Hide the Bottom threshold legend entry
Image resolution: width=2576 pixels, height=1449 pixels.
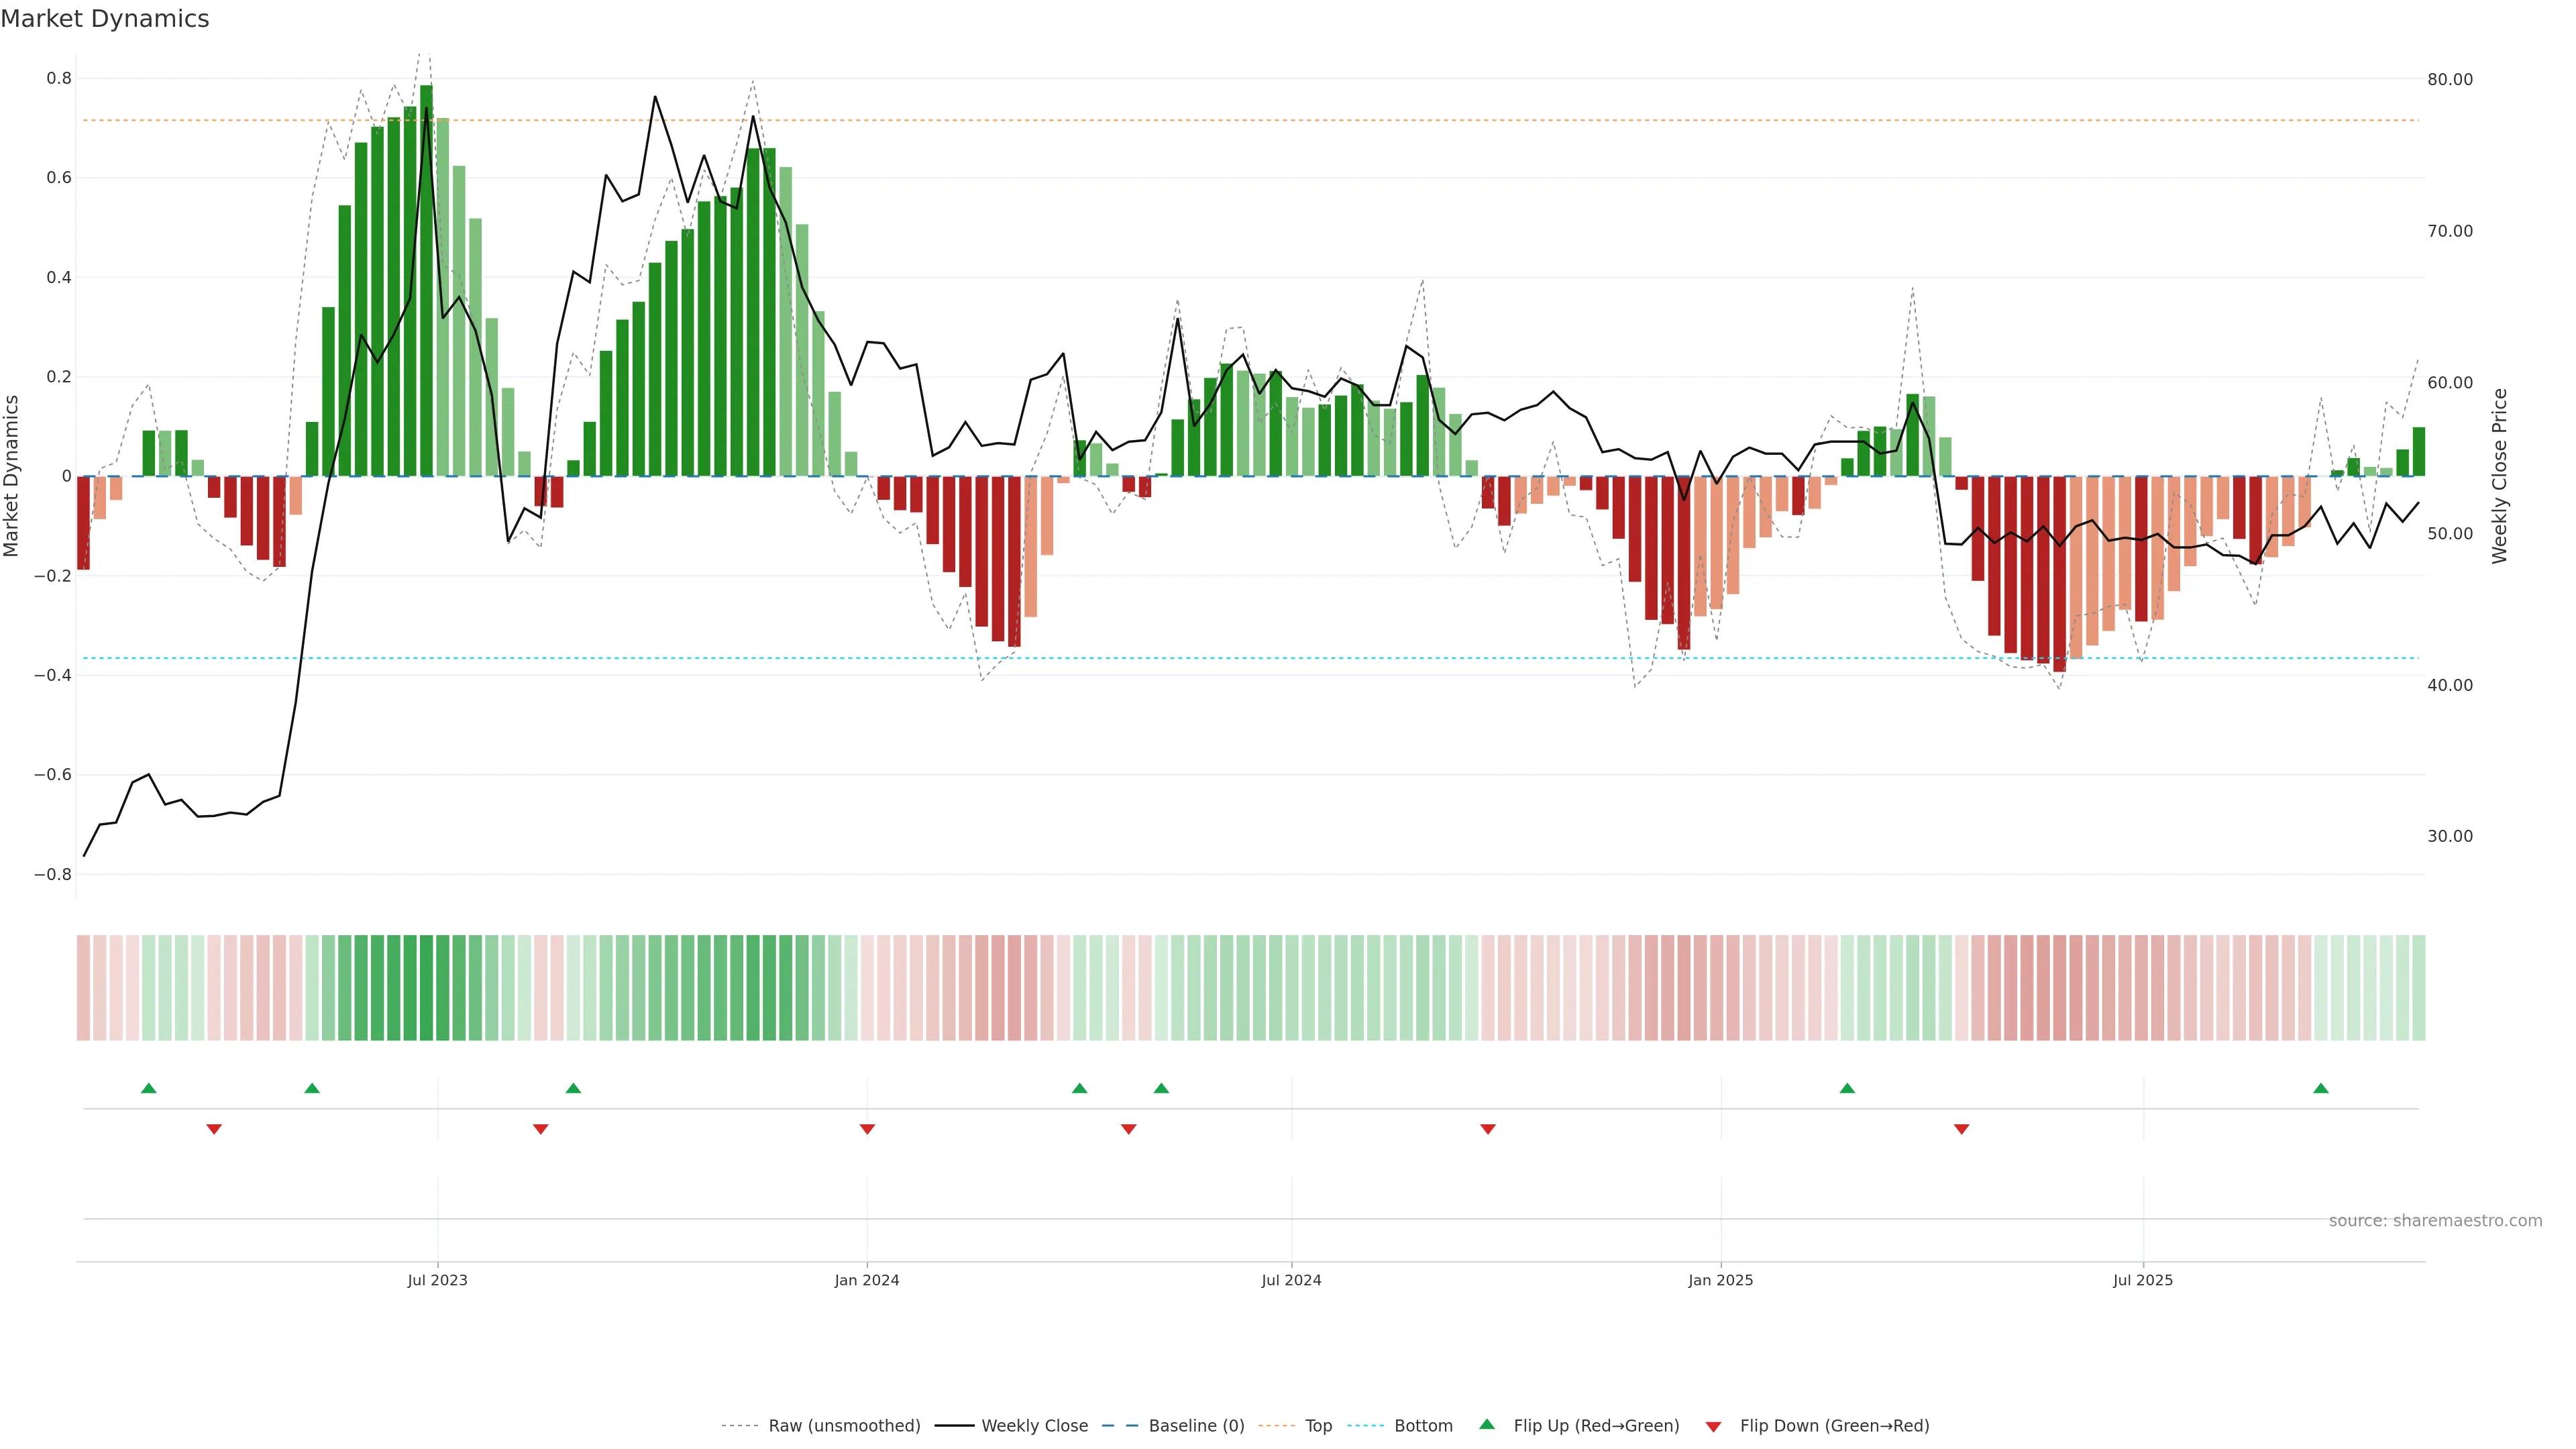pyautogui.click(x=1423, y=1426)
